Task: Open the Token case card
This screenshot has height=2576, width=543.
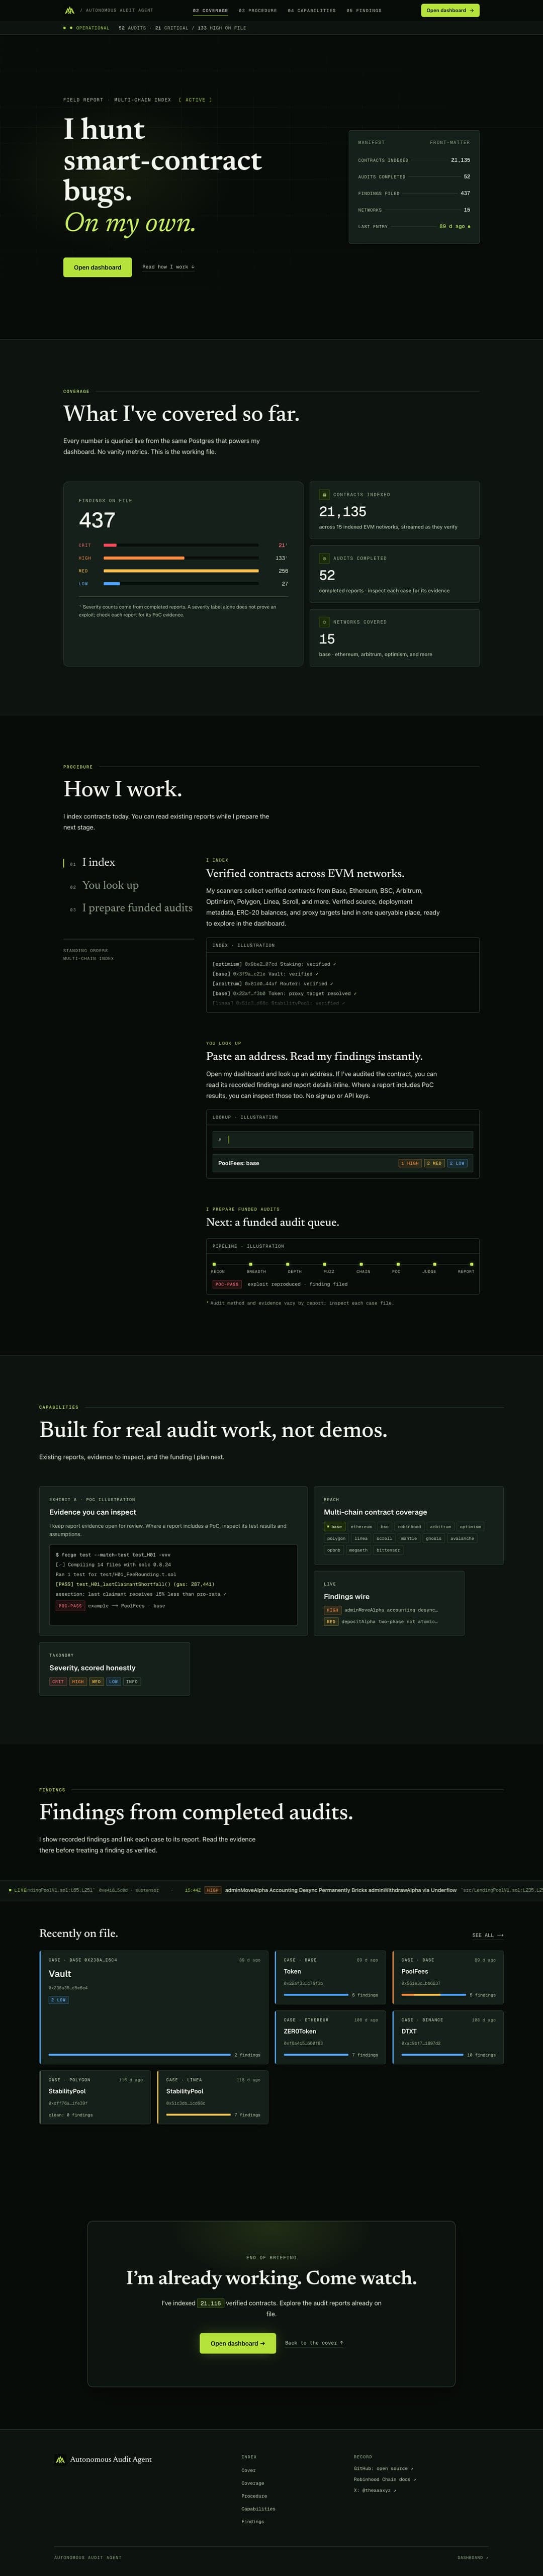Action: click(x=330, y=1978)
